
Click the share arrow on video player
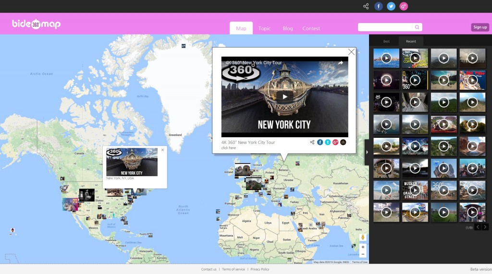click(x=341, y=63)
